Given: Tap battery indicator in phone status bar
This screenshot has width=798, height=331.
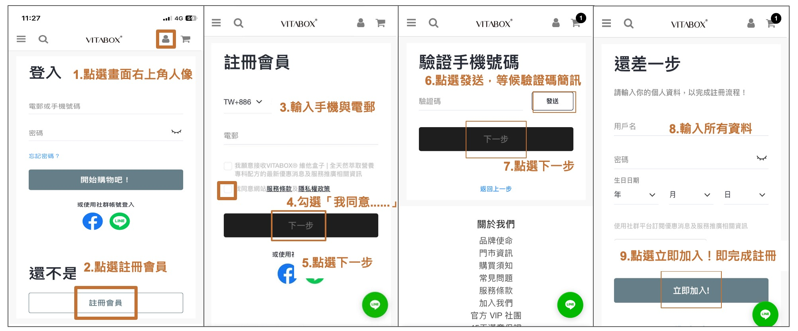Looking at the screenshot, I should tap(191, 18).
